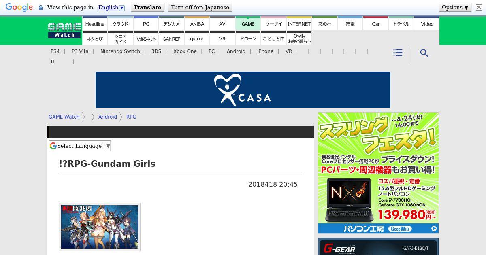The width and height of the screenshot is (486, 255).
Task: Click Android breadcrumb link
Action: click(108, 117)
